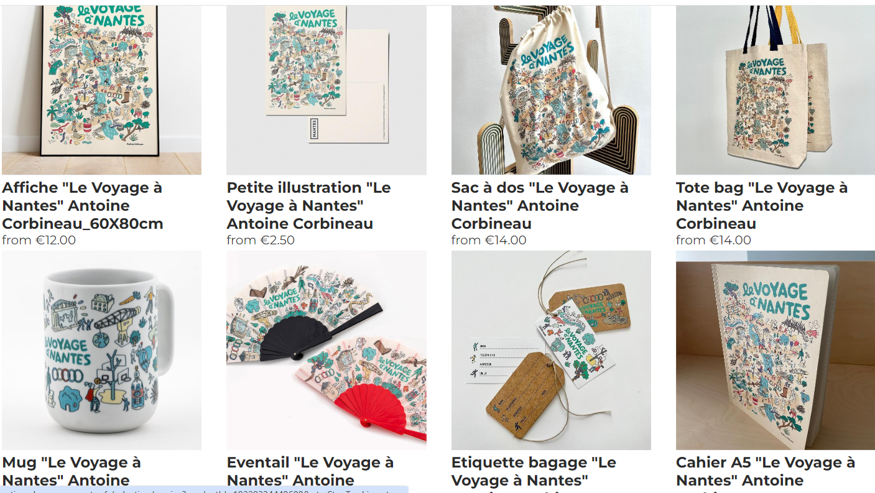Click the Eventail product title link
Image resolution: width=875 pixels, height=493 pixels.
(x=310, y=472)
